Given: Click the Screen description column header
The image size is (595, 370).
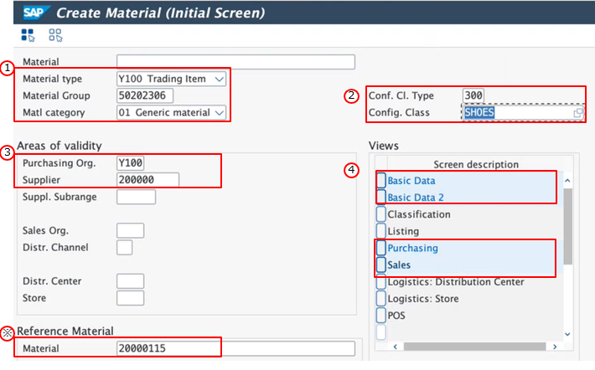Looking at the screenshot, I should click(x=475, y=164).
